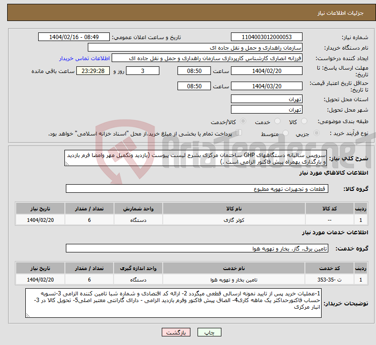Screen dimensions: 376x345
Task: Click the بازگشت back button
Action: tap(176, 332)
